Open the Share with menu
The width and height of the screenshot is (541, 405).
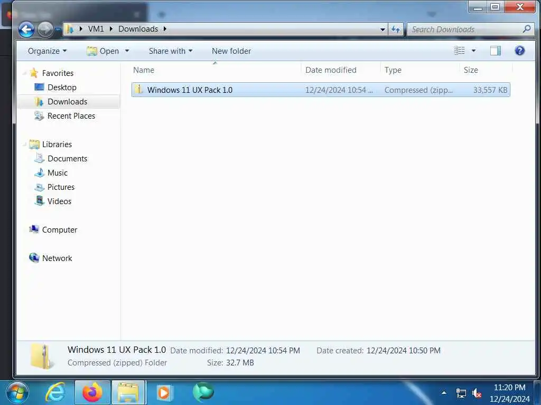click(x=171, y=51)
